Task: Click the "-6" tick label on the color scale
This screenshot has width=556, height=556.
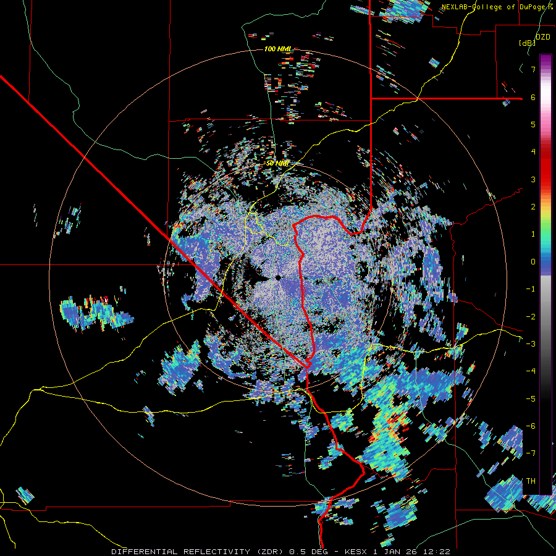Action: point(531,426)
